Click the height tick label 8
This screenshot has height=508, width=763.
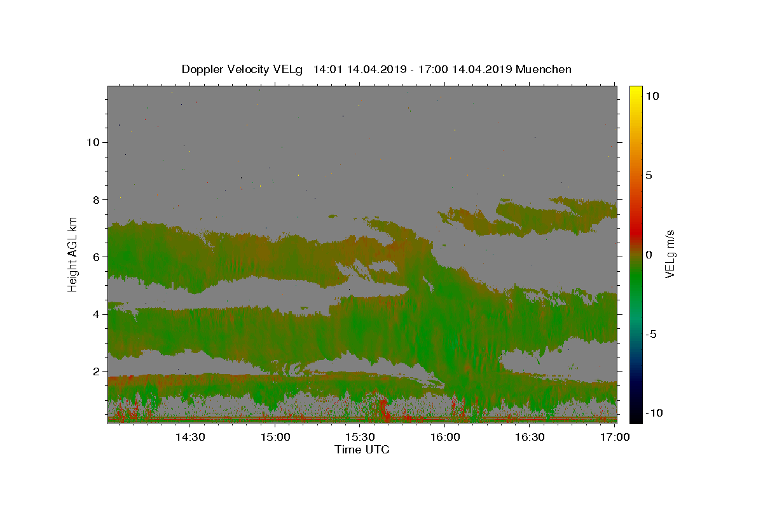(97, 199)
